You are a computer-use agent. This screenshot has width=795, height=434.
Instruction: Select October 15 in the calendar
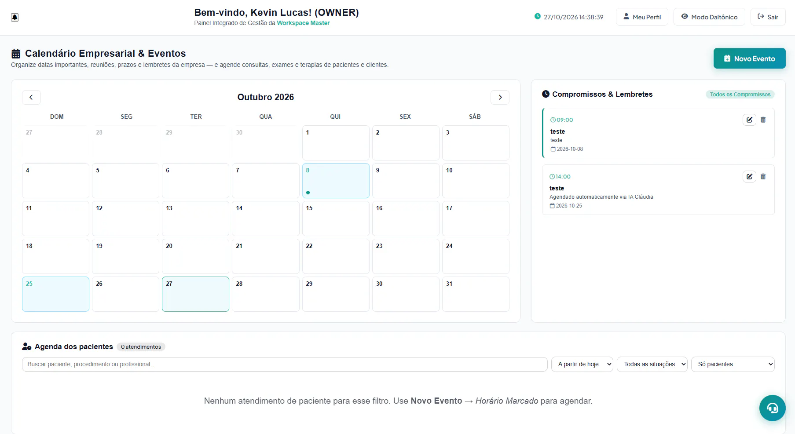[x=336, y=219]
